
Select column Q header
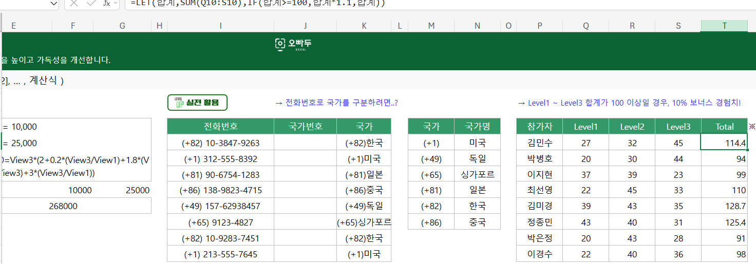coord(586,26)
